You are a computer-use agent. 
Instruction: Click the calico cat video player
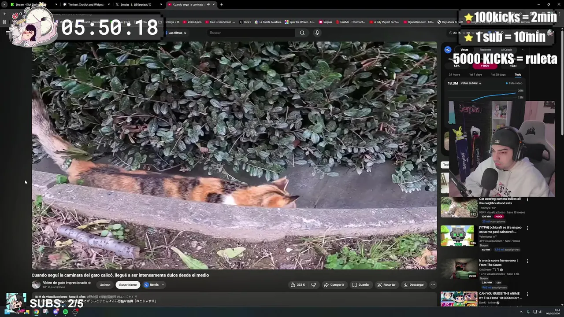click(x=234, y=155)
